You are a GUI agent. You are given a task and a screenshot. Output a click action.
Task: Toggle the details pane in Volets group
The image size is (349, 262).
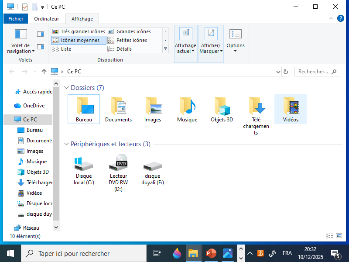pyautogui.click(x=41, y=47)
